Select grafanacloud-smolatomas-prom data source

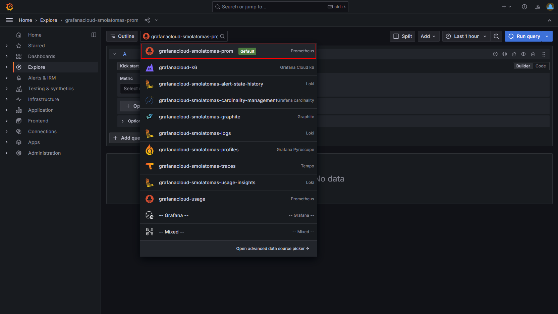coord(228,51)
